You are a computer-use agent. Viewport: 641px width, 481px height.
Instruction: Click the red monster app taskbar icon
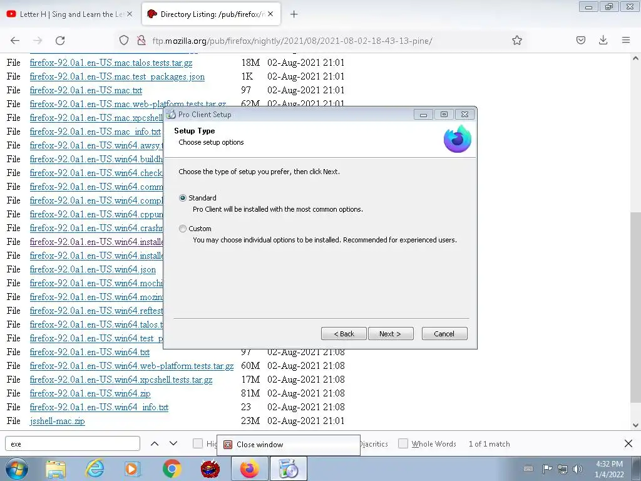click(210, 468)
